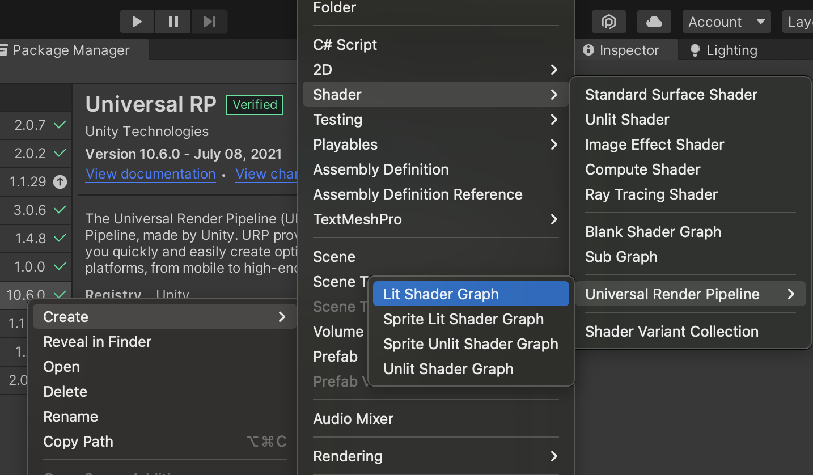Expand Universal Render Pipeline submenu
This screenshot has width=813, height=475.
click(x=691, y=294)
